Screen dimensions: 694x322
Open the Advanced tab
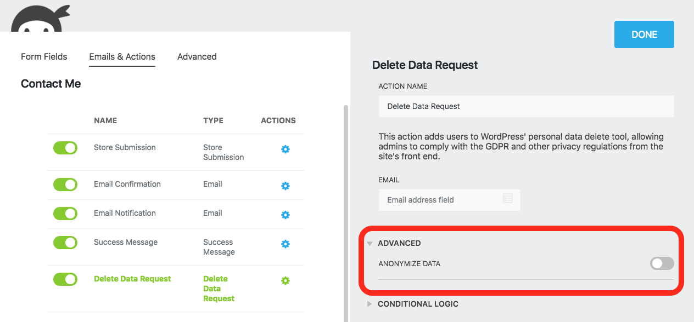[197, 56]
